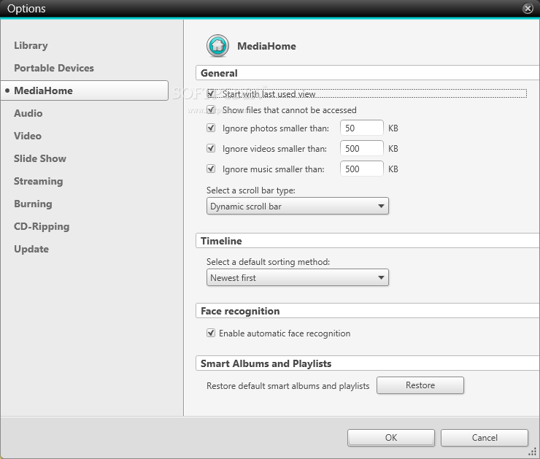This screenshot has width=540, height=459.
Task: Open Slide Show settings
Action: point(40,158)
